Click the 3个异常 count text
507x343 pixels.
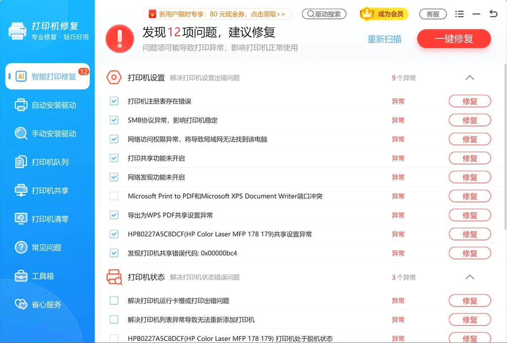coord(403,277)
